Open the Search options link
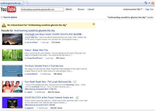Viewport: 155px width, 111px height. pyautogui.click(x=10, y=17)
